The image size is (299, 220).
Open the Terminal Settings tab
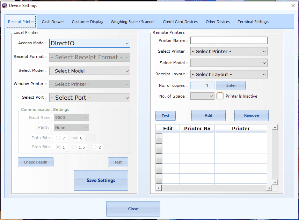[253, 22]
